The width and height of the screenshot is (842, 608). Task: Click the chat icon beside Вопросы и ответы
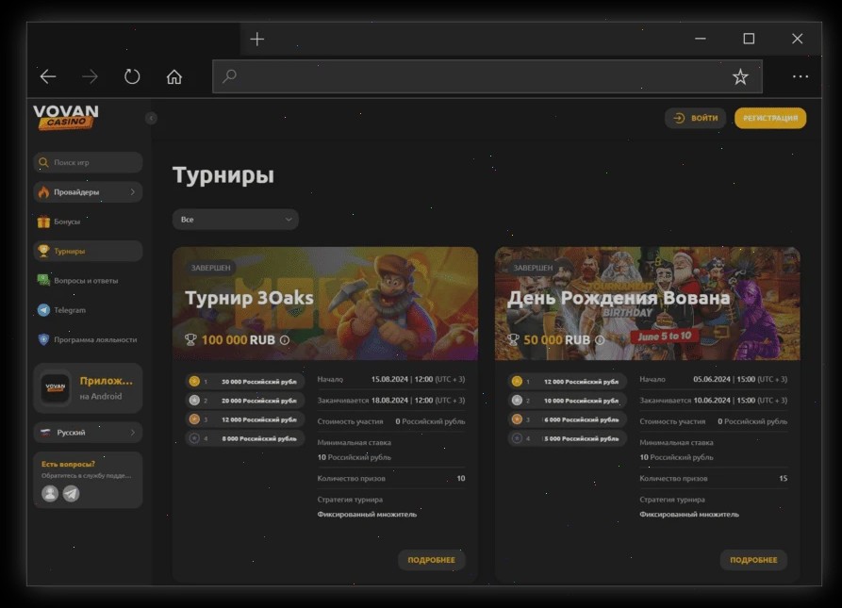pos(44,280)
